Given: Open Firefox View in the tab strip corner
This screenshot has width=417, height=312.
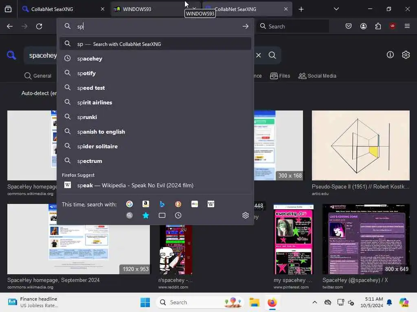Looking at the screenshot, I should coord(8,9).
